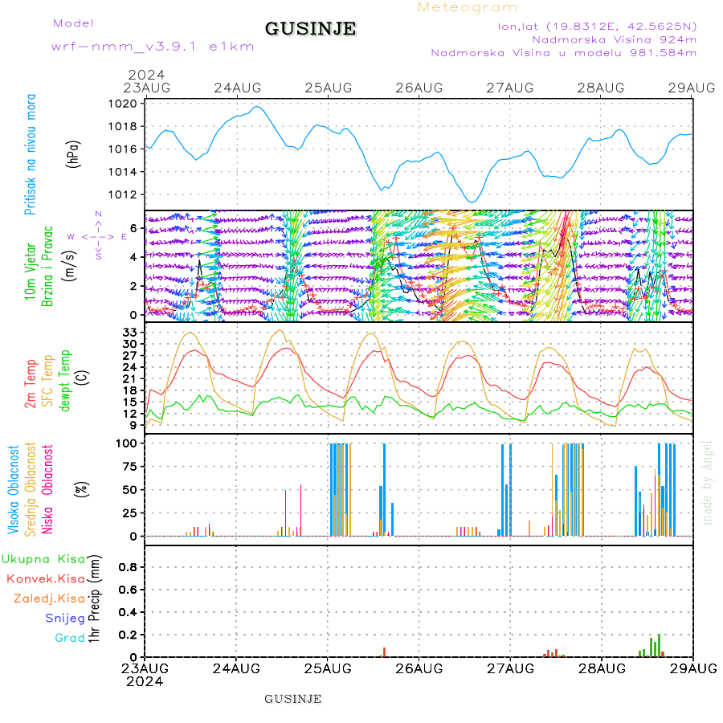Click the 'Grad' legend entry
This screenshot has height=723, width=723.
click(x=70, y=638)
